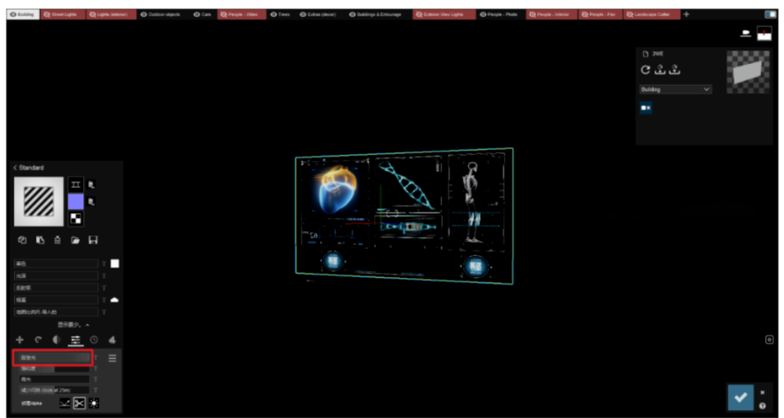Hide the Outdoor objects layer

coord(144,14)
